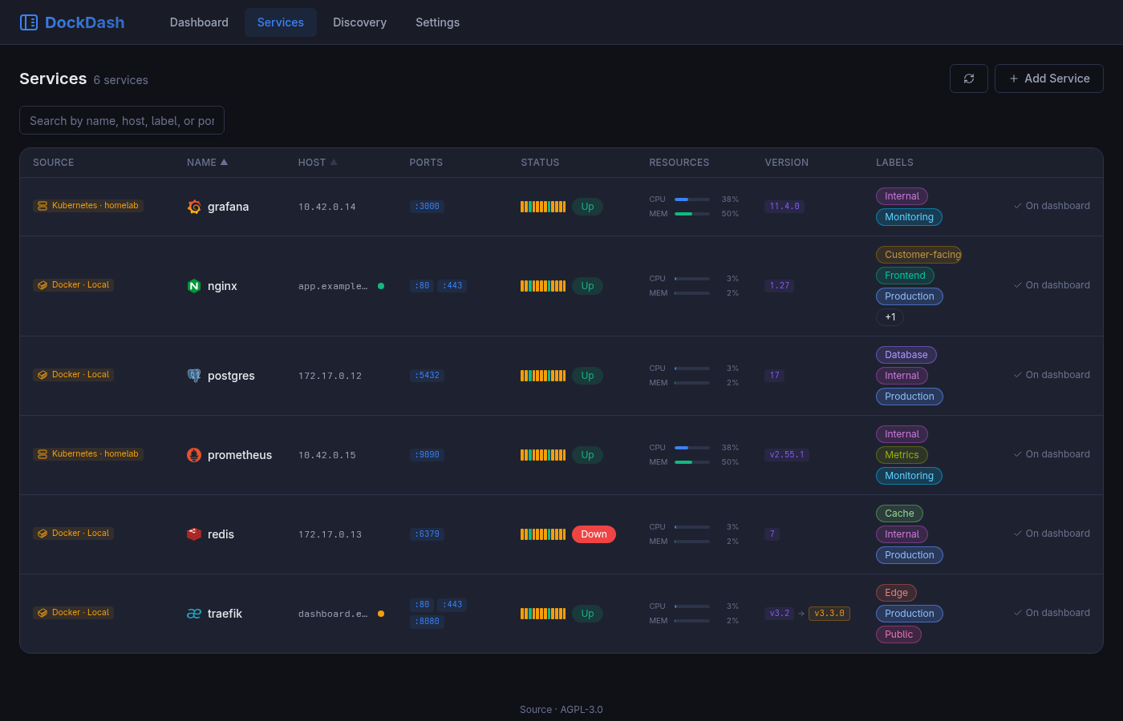The width and height of the screenshot is (1123, 721).
Task: Click Docker source icon in traefik row
Action: click(43, 613)
